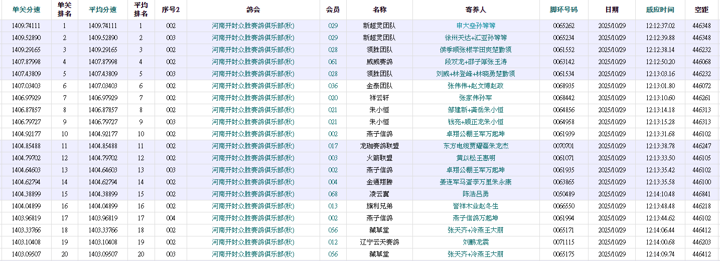Image resolution: width=720 pixels, height=261 pixels.
Task: Open member number 061 link
Action: coord(333,62)
